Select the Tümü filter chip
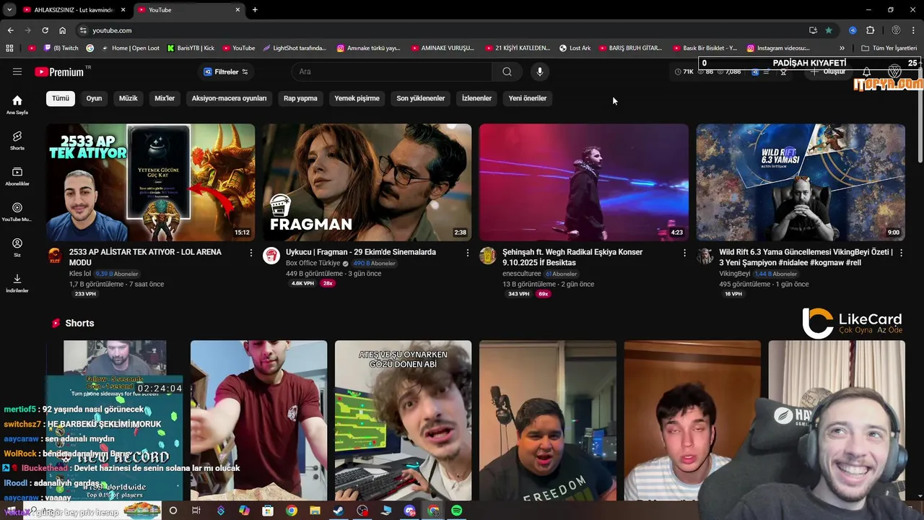 coord(61,98)
